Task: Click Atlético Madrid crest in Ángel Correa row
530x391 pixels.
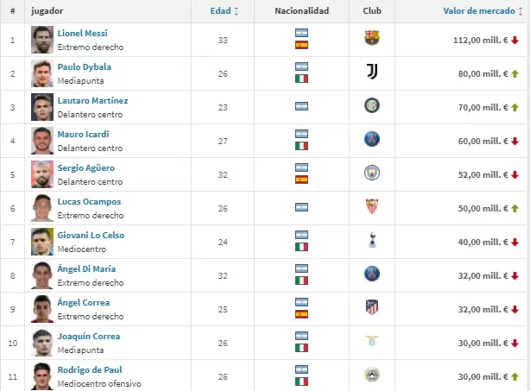Action: coord(372,307)
